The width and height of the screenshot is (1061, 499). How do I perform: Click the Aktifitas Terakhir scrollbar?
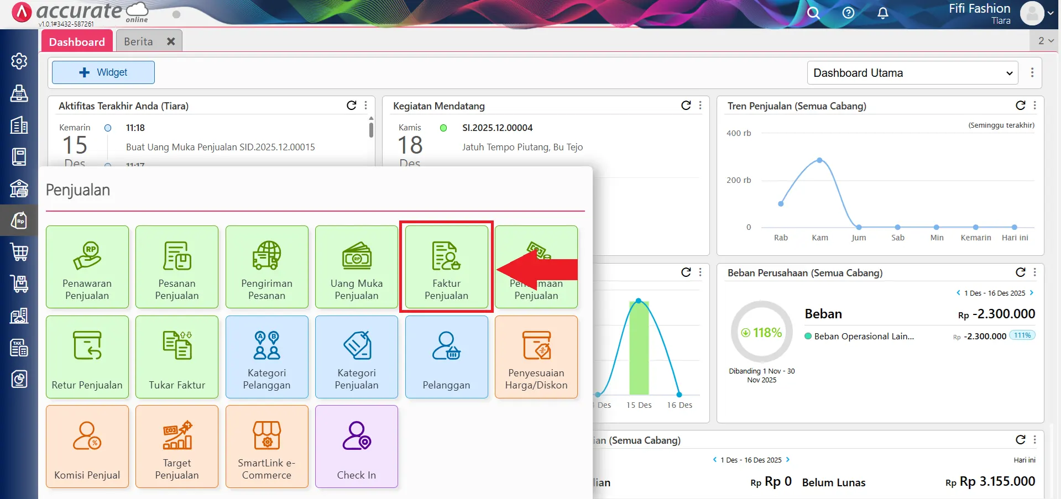pos(371,130)
